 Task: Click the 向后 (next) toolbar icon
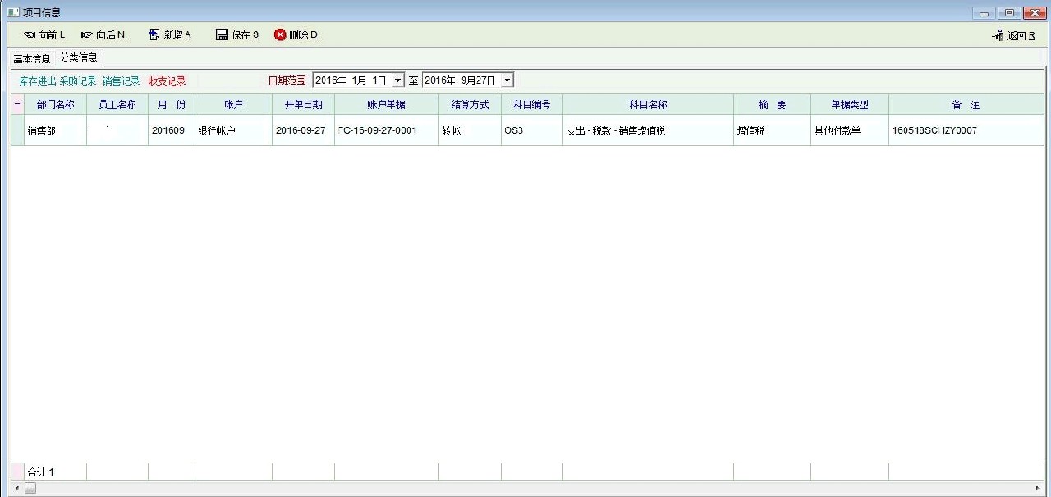(x=87, y=34)
